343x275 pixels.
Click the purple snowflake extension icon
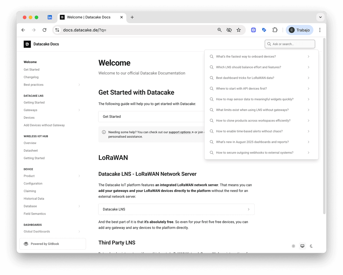253,30
